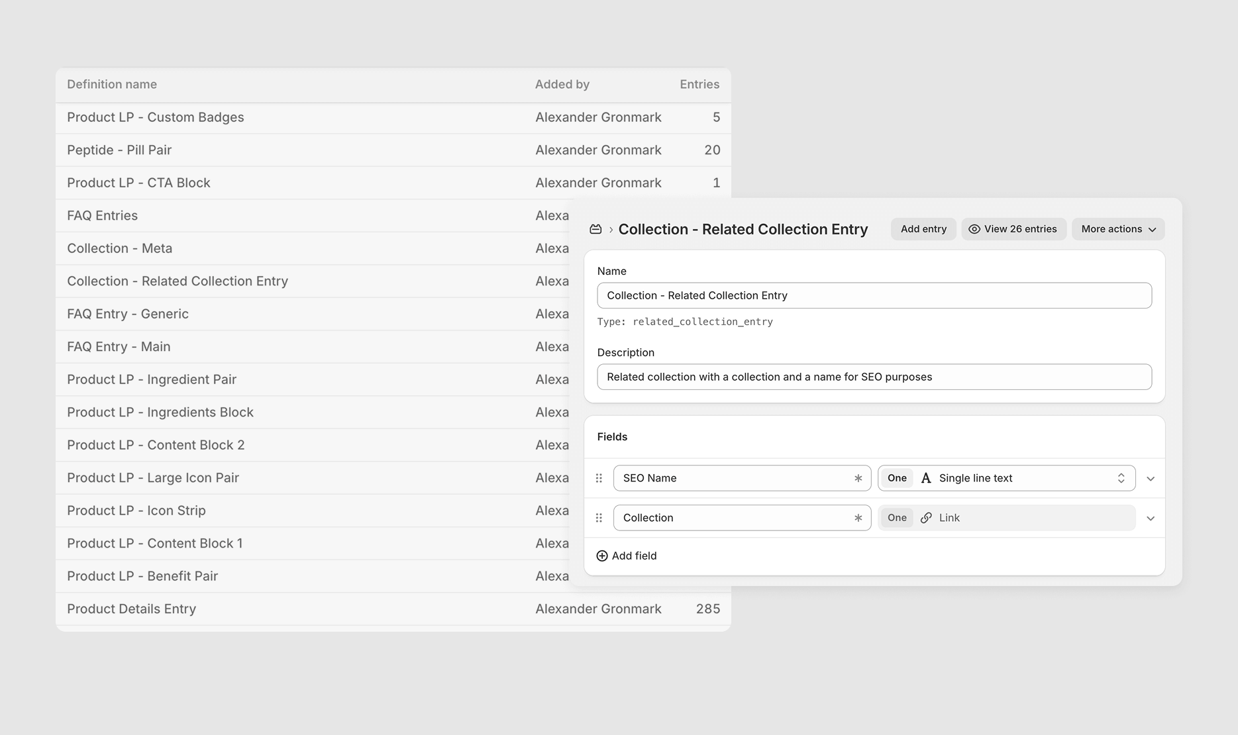Toggle the One badge on SEO Name row
1238x735 pixels.
897,478
